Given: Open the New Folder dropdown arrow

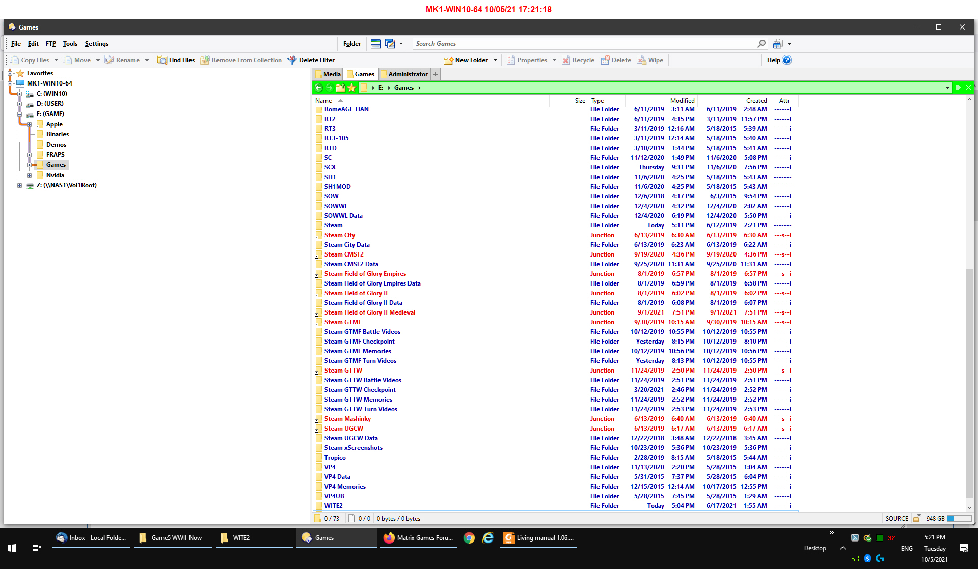Looking at the screenshot, I should coord(495,60).
